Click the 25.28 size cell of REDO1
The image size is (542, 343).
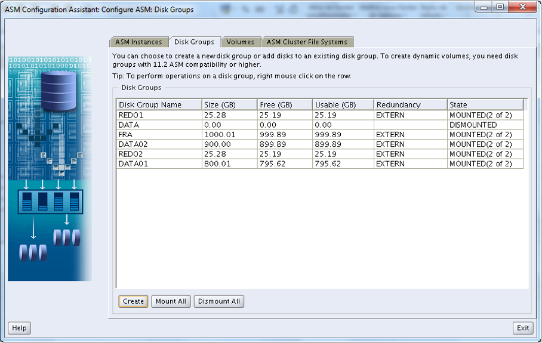[230, 115]
